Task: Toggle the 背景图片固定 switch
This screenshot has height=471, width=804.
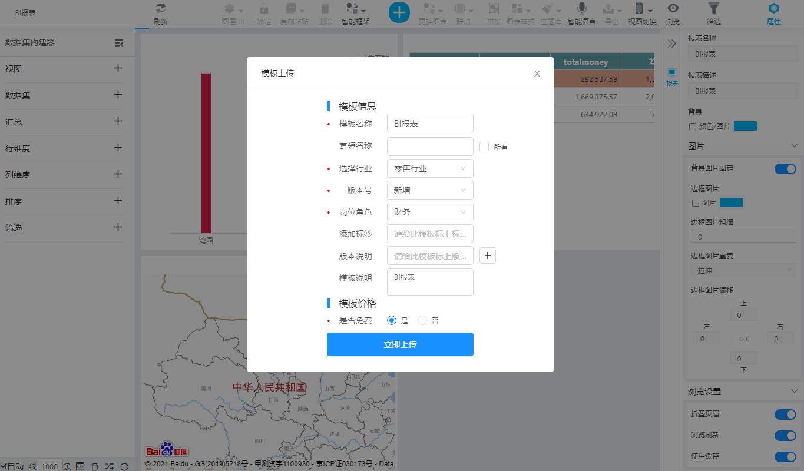Action: point(785,169)
